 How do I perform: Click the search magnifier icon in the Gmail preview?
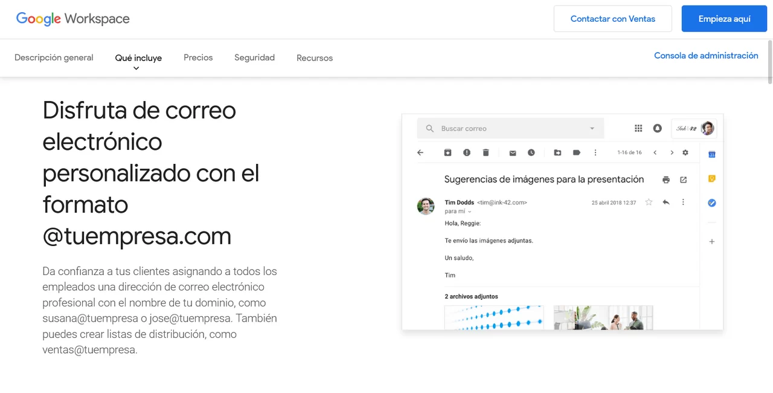[x=430, y=128]
